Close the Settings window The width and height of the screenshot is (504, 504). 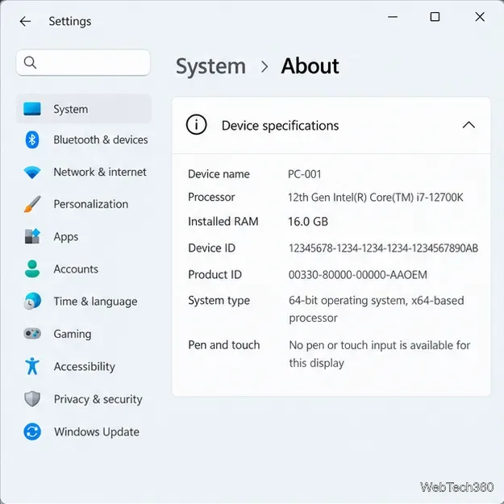[x=480, y=17]
